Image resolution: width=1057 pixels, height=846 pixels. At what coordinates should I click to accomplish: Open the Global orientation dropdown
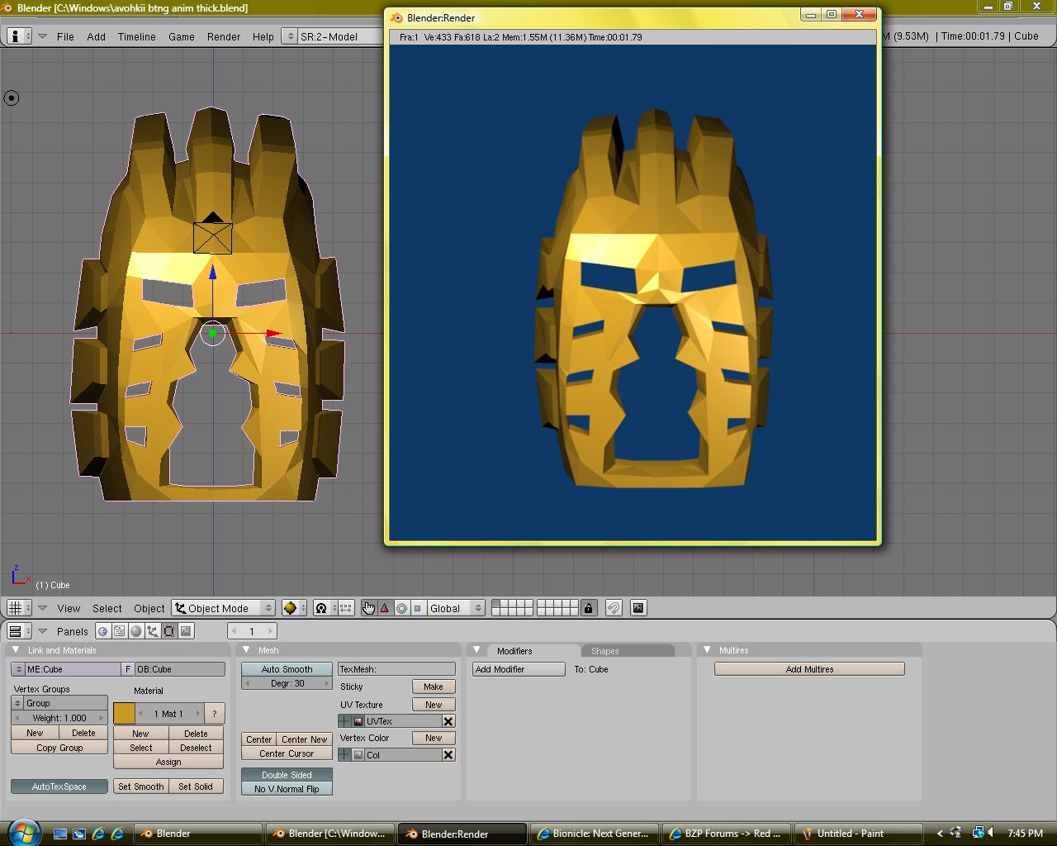(455, 608)
